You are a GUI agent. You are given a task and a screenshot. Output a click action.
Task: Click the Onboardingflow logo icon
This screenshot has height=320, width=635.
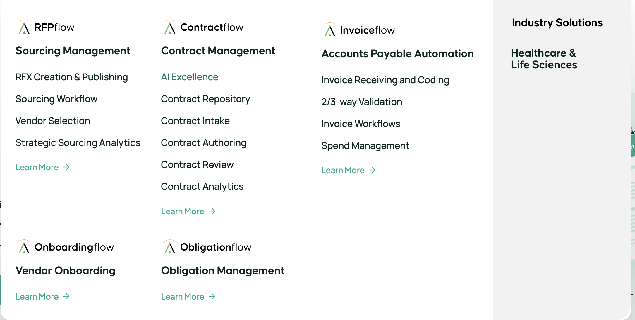point(24,247)
